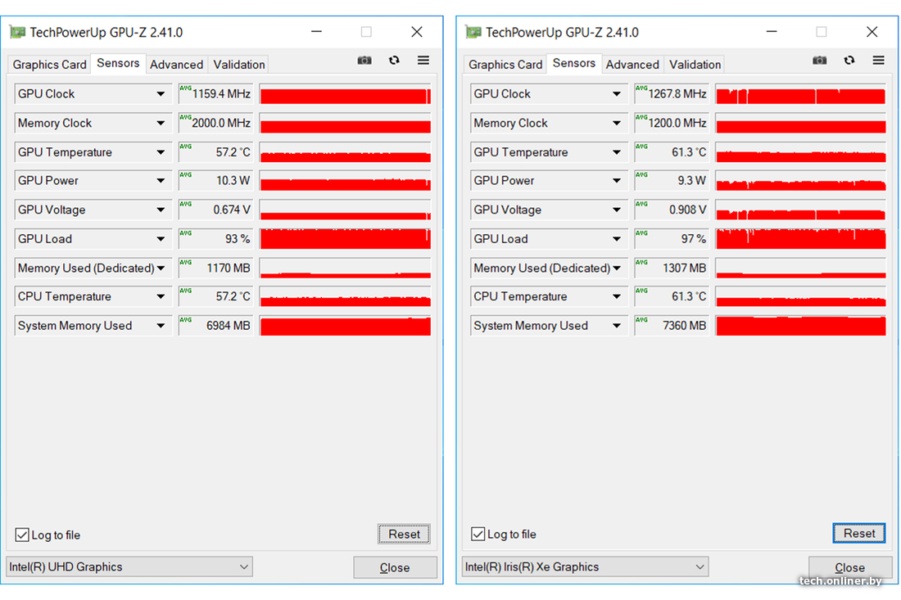Open GPU Clock dropdown in Iris Xe window
Screen dimensions: 901x600
point(549,94)
